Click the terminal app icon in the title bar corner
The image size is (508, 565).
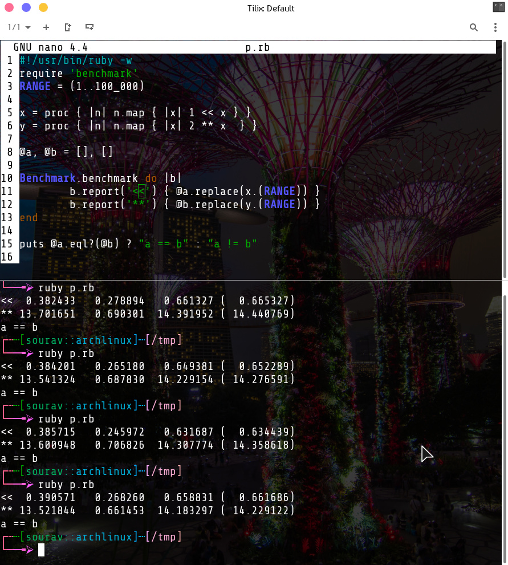coord(498,8)
